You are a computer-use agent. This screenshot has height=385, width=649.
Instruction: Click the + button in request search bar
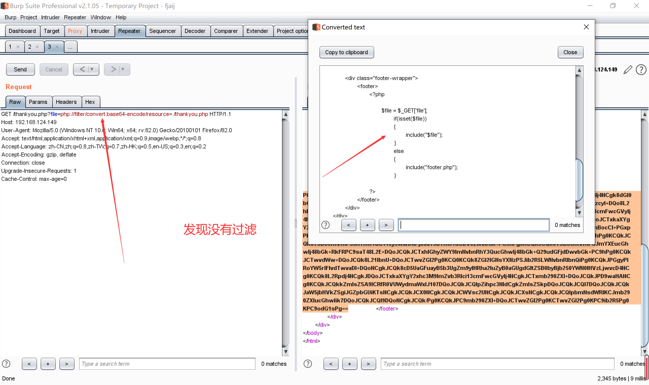tap(48, 364)
